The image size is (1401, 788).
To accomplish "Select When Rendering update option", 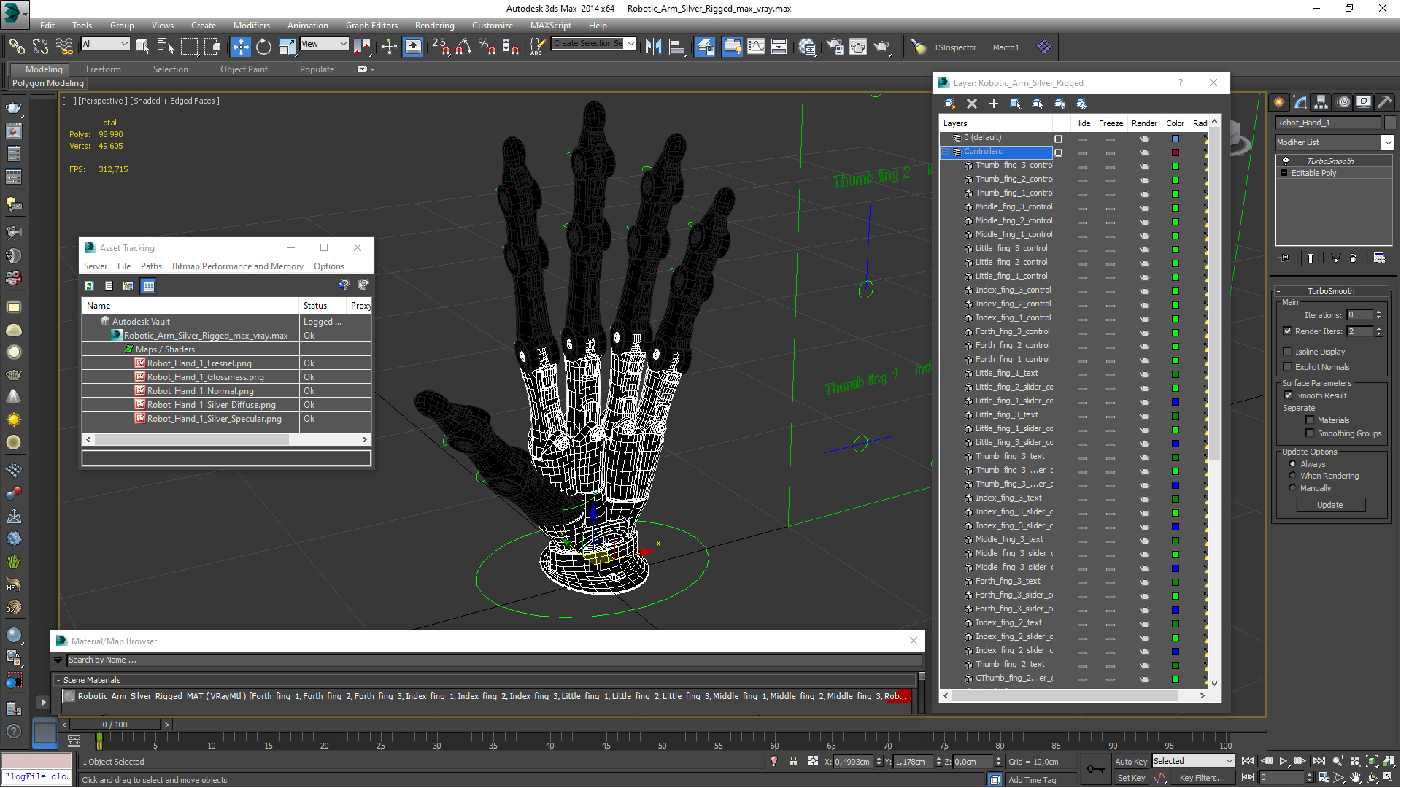I will click(x=1292, y=476).
